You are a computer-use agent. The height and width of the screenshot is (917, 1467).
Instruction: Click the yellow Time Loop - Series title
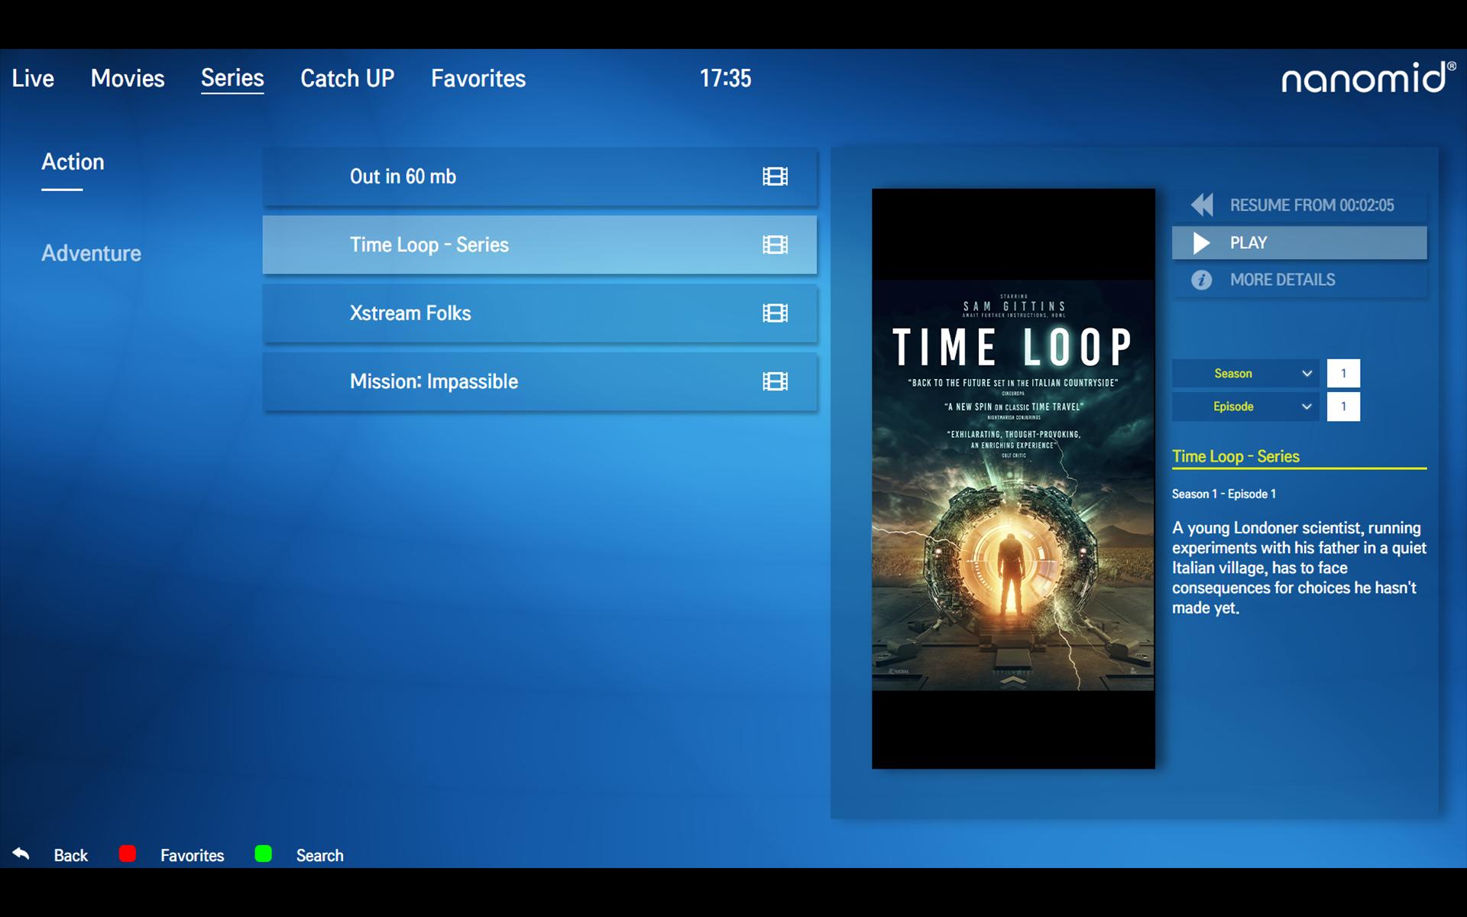(1235, 456)
